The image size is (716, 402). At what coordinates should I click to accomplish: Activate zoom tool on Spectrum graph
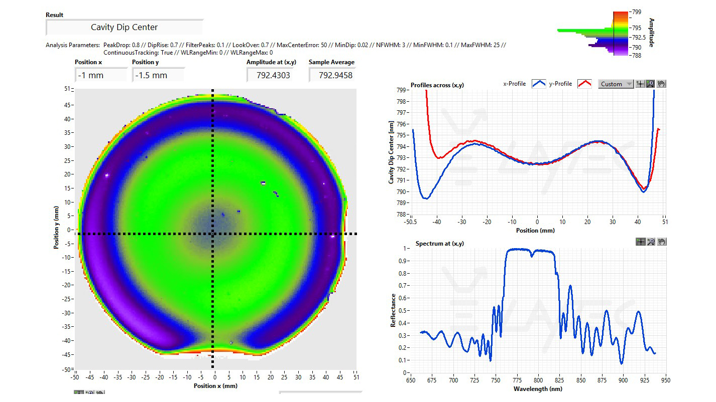[x=650, y=242]
